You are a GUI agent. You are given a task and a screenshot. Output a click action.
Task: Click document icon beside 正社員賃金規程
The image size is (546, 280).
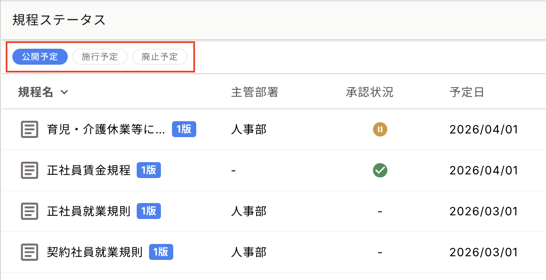[x=30, y=170]
